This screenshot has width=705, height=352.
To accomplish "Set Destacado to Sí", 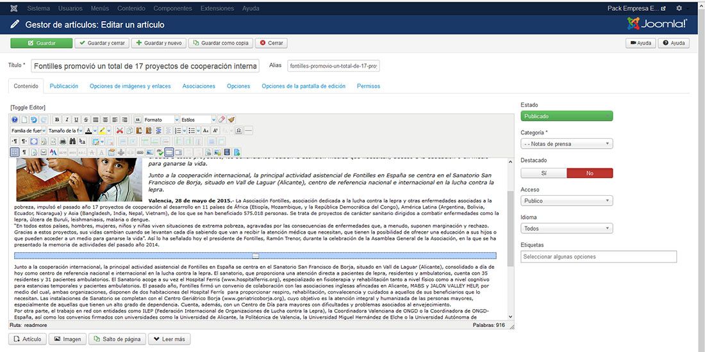I will (x=543, y=173).
